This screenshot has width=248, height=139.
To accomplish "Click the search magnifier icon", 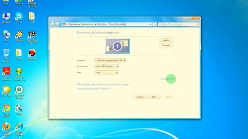I will click(197, 24).
